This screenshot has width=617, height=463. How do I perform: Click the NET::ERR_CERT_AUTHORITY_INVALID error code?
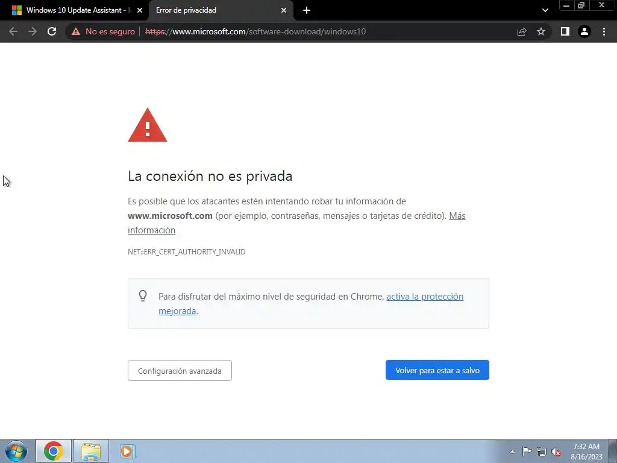(187, 251)
